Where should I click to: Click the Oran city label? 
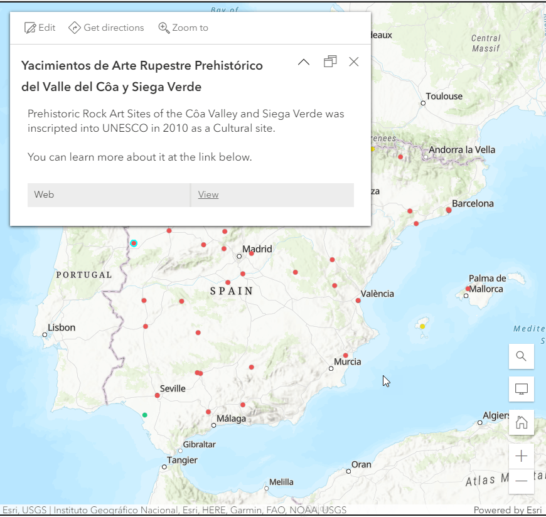[361, 464]
